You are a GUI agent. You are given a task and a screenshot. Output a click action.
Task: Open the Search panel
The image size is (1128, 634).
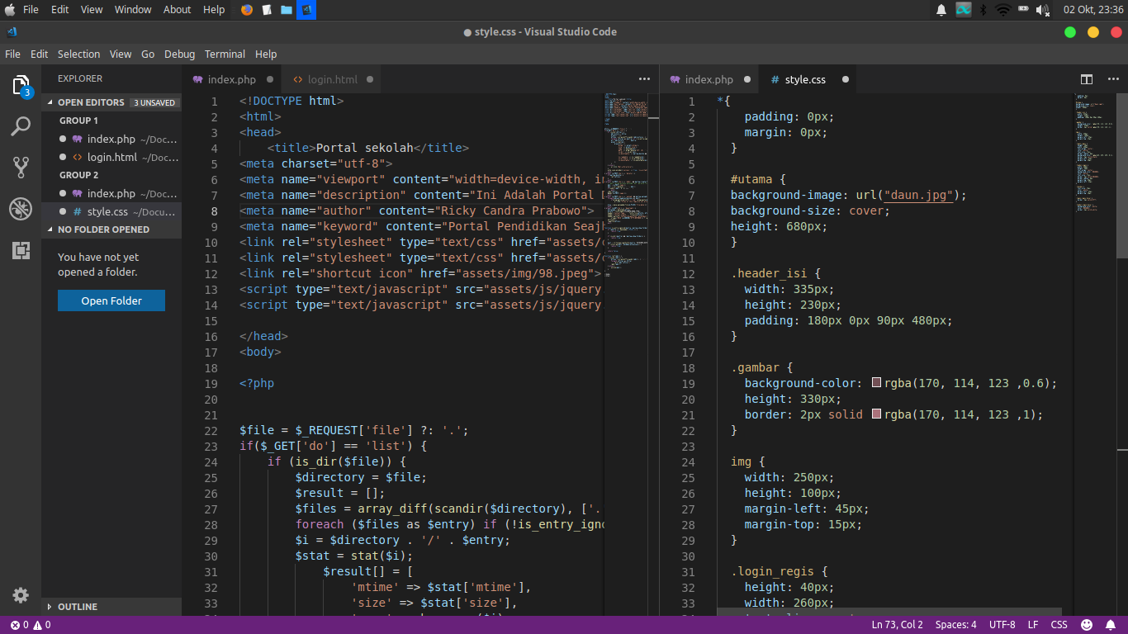[x=21, y=125]
